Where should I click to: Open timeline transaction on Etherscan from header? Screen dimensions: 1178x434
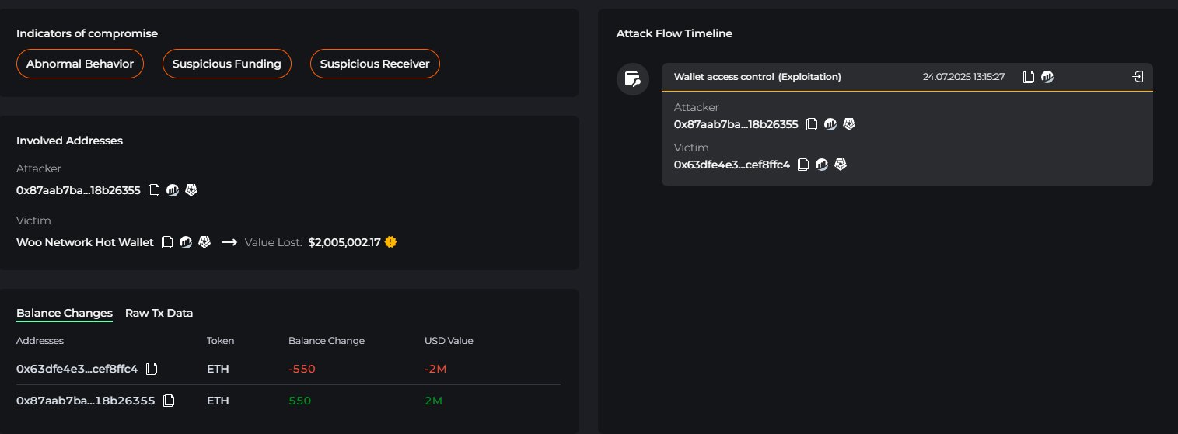(x=1047, y=77)
